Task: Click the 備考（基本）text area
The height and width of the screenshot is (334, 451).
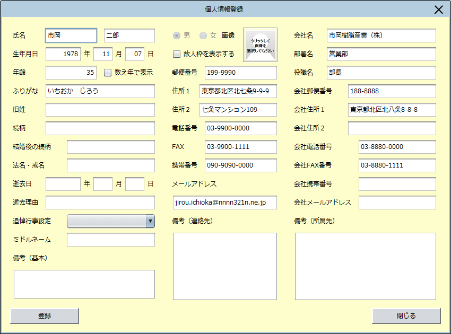Action: (x=84, y=284)
